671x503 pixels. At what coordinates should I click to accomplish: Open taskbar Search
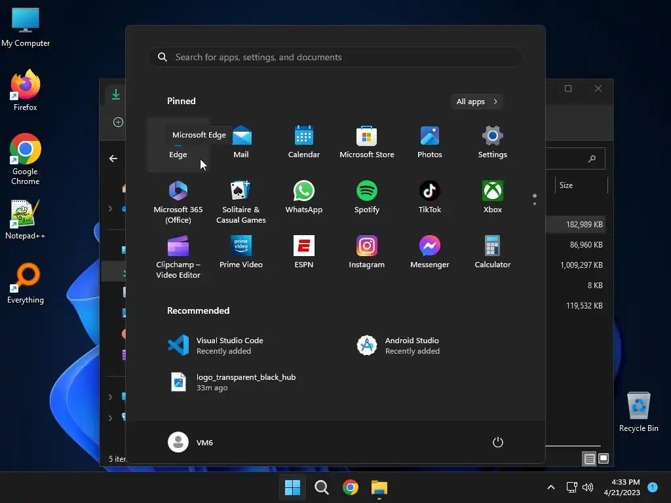(321, 487)
